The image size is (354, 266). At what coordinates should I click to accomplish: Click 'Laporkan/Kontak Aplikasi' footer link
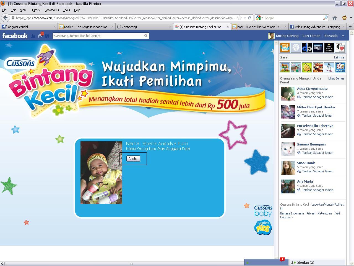328,204
